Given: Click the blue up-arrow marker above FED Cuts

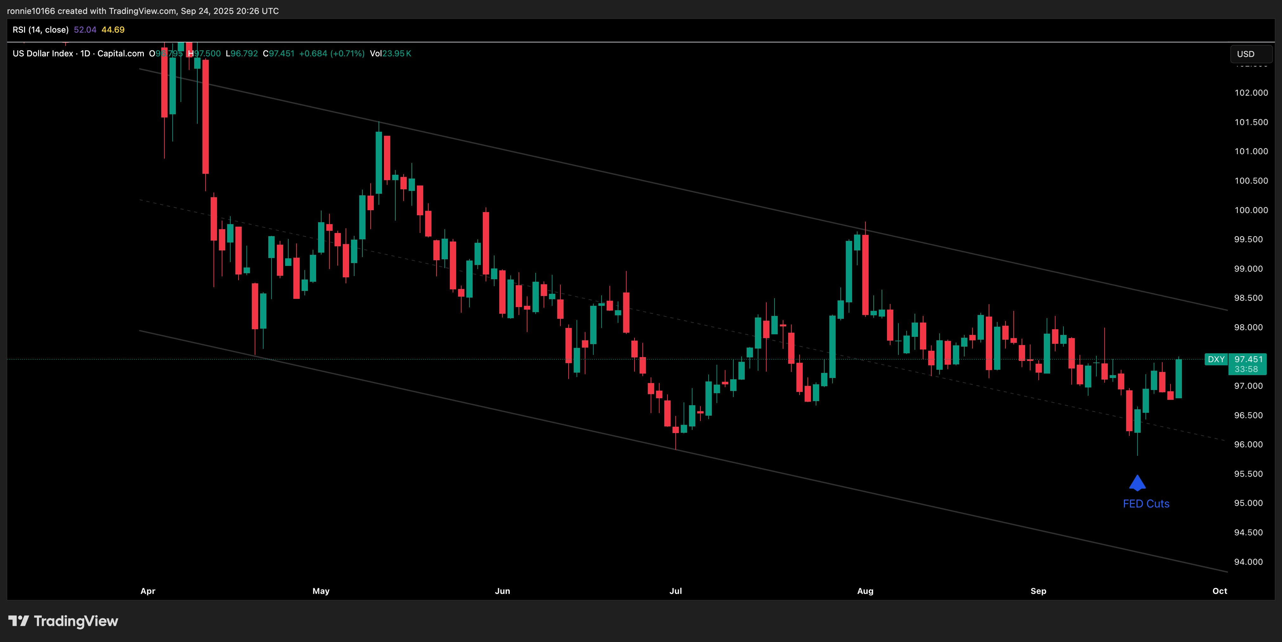Looking at the screenshot, I should (x=1137, y=483).
